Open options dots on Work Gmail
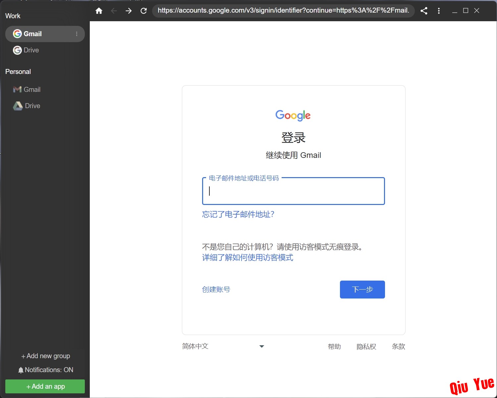The height and width of the screenshot is (398, 497). 77,34
